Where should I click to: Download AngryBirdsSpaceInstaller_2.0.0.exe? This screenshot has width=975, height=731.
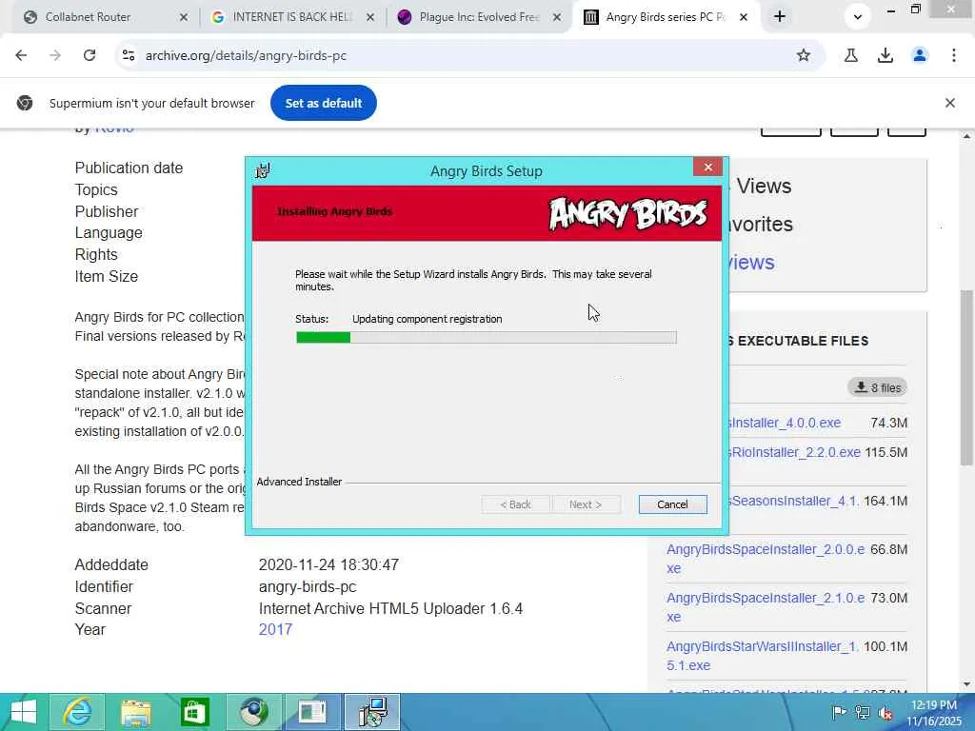click(766, 558)
